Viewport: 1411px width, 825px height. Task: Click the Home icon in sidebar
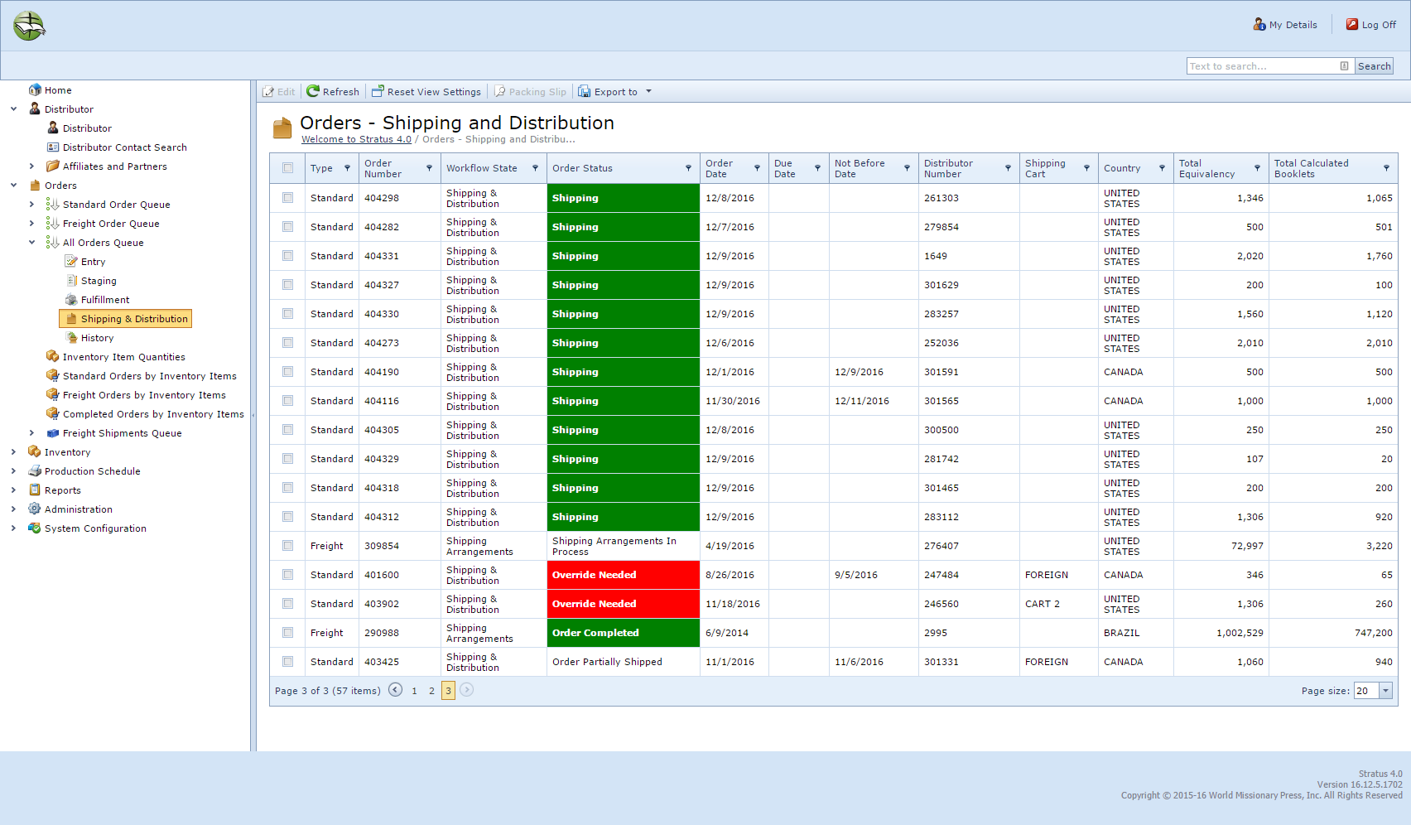point(35,89)
